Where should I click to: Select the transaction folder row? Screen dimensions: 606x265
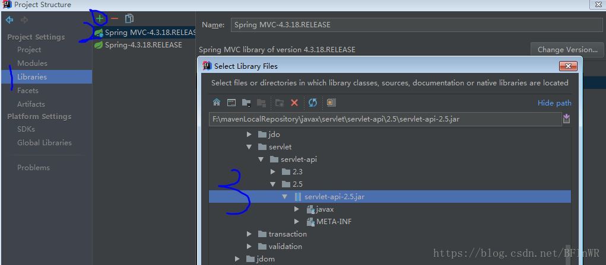point(390,234)
